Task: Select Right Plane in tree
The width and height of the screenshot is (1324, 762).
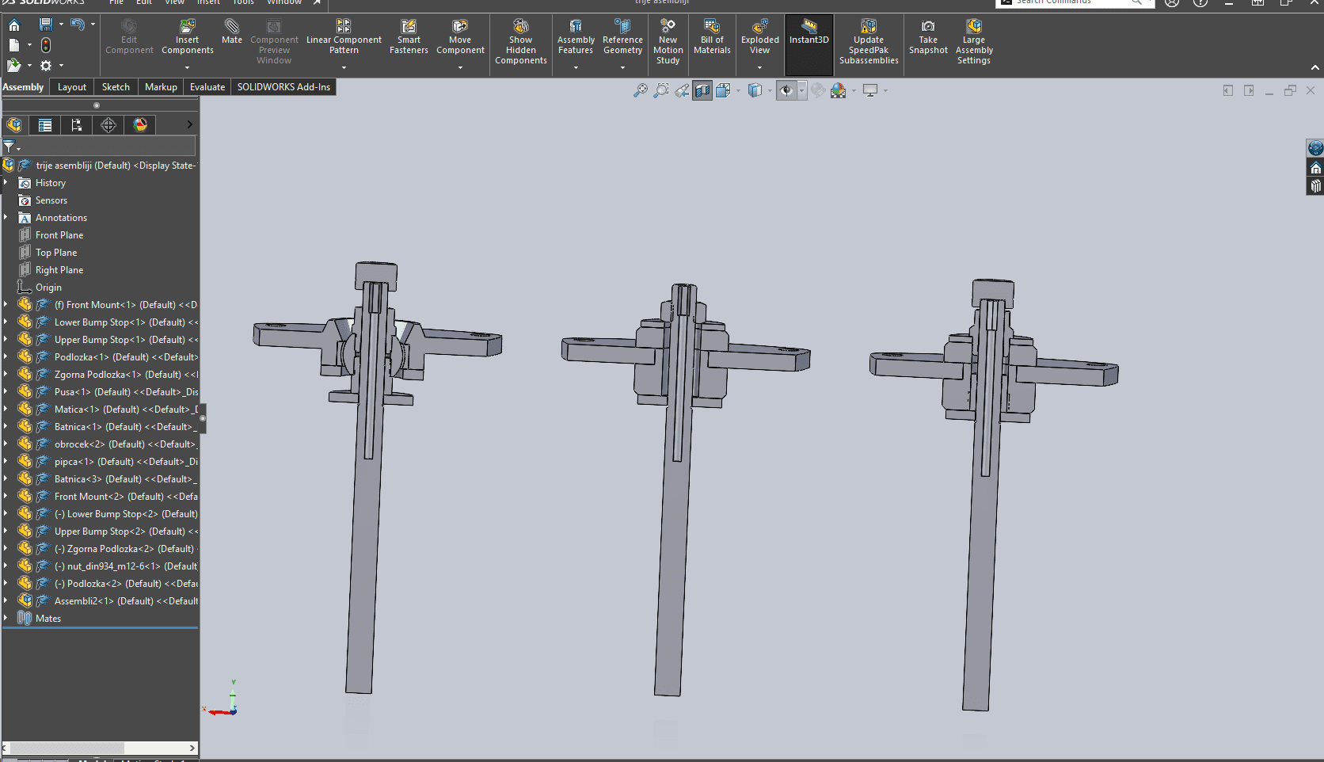Action: coord(59,270)
